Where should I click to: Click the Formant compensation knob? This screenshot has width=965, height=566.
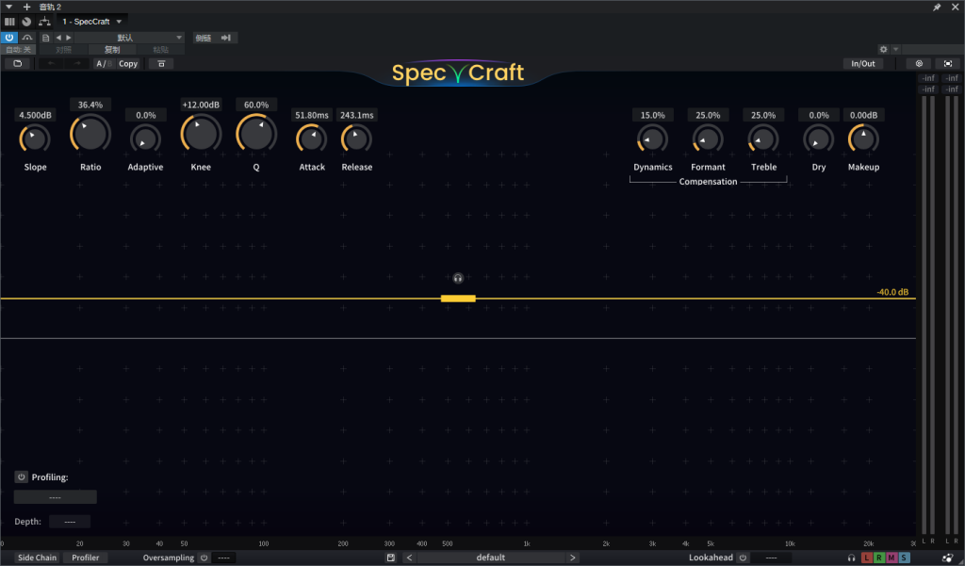708,139
